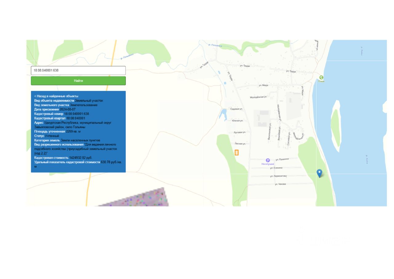The width and height of the screenshot is (394, 279).
Task: Select the orange highlighted land parcel outline
Action: point(237,152)
